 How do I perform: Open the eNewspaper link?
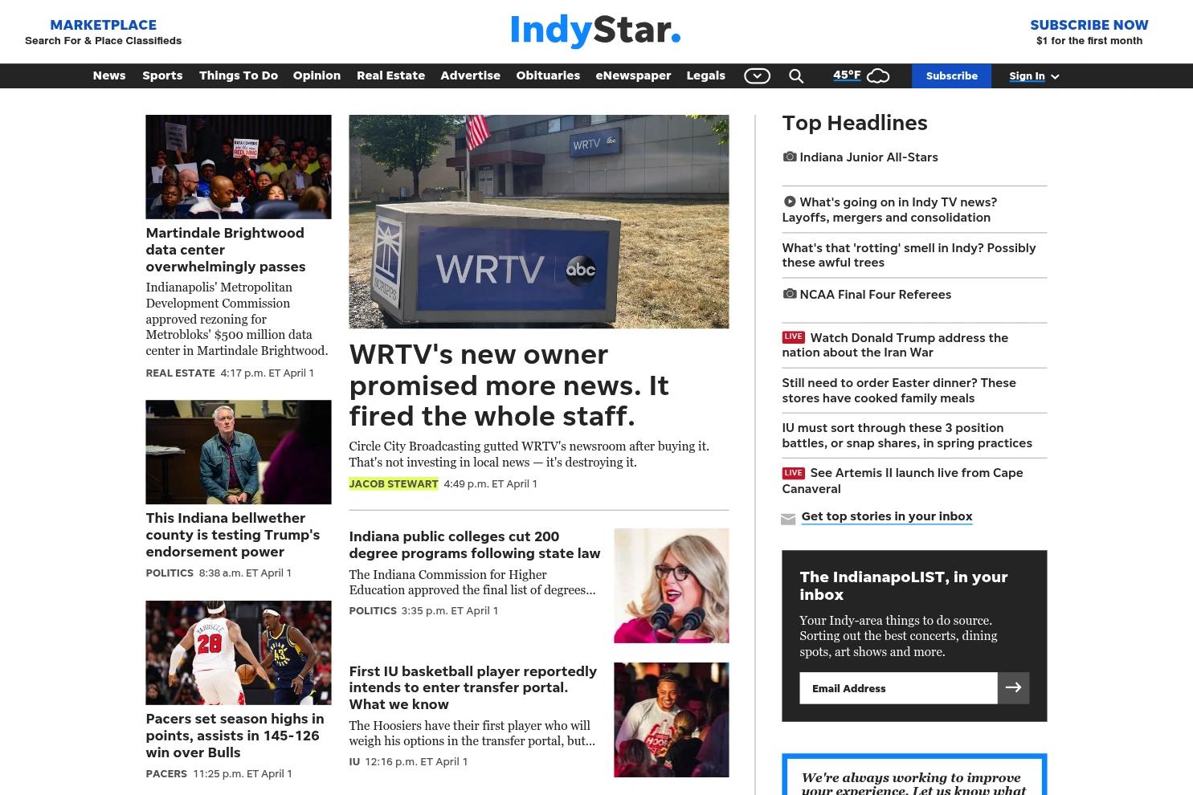pyautogui.click(x=633, y=75)
